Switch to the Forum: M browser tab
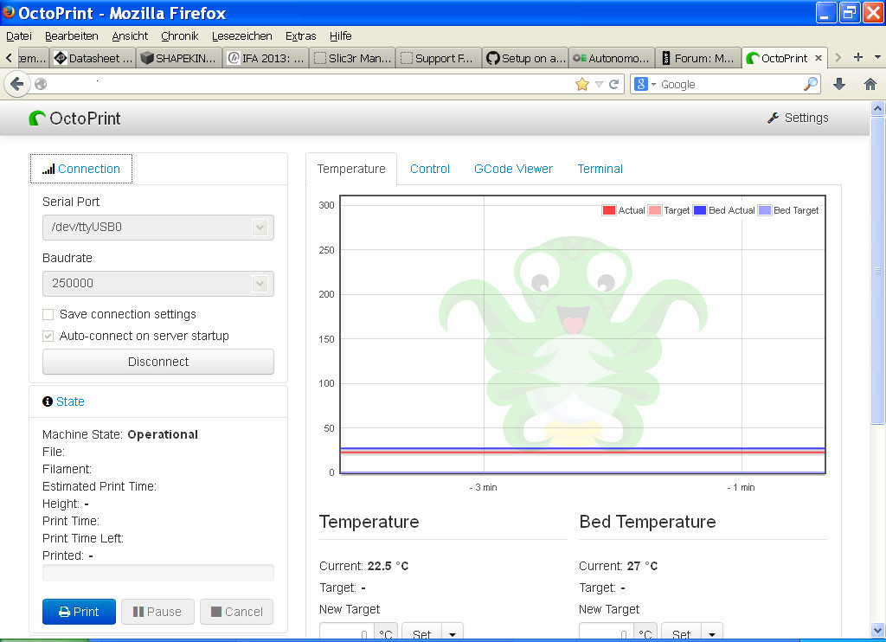This screenshot has height=642, width=886. click(x=698, y=58)
